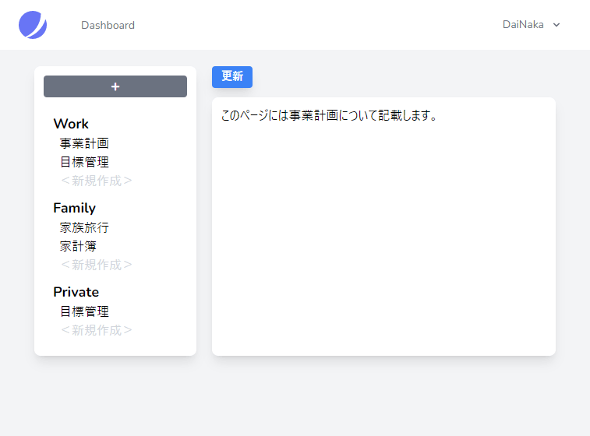Click into the page content text area
This screenshot has height=436, width=590.
pos(383,227)
